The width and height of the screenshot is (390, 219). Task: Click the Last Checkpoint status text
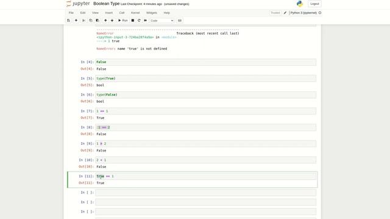click(x=141, y=4)
